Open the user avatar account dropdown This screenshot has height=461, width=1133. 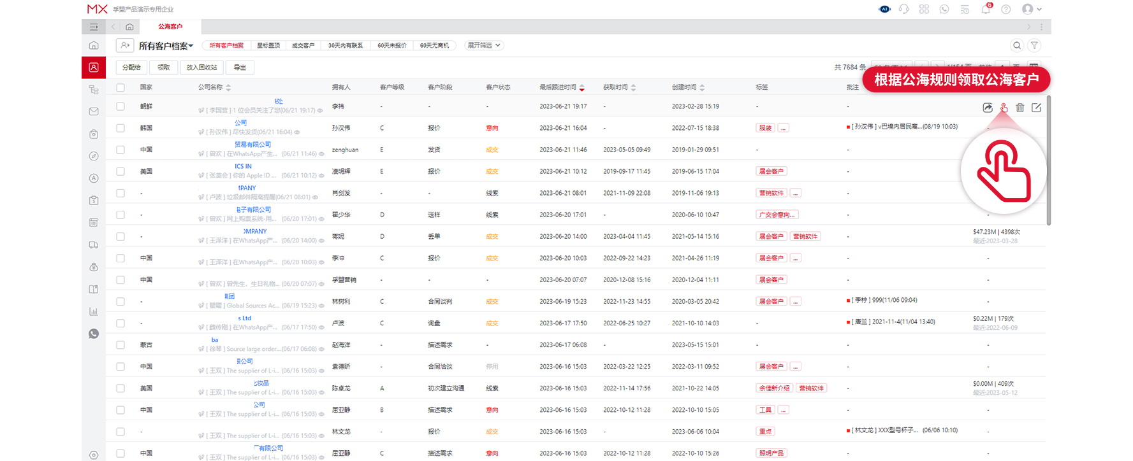click(x=1032, y=9)
